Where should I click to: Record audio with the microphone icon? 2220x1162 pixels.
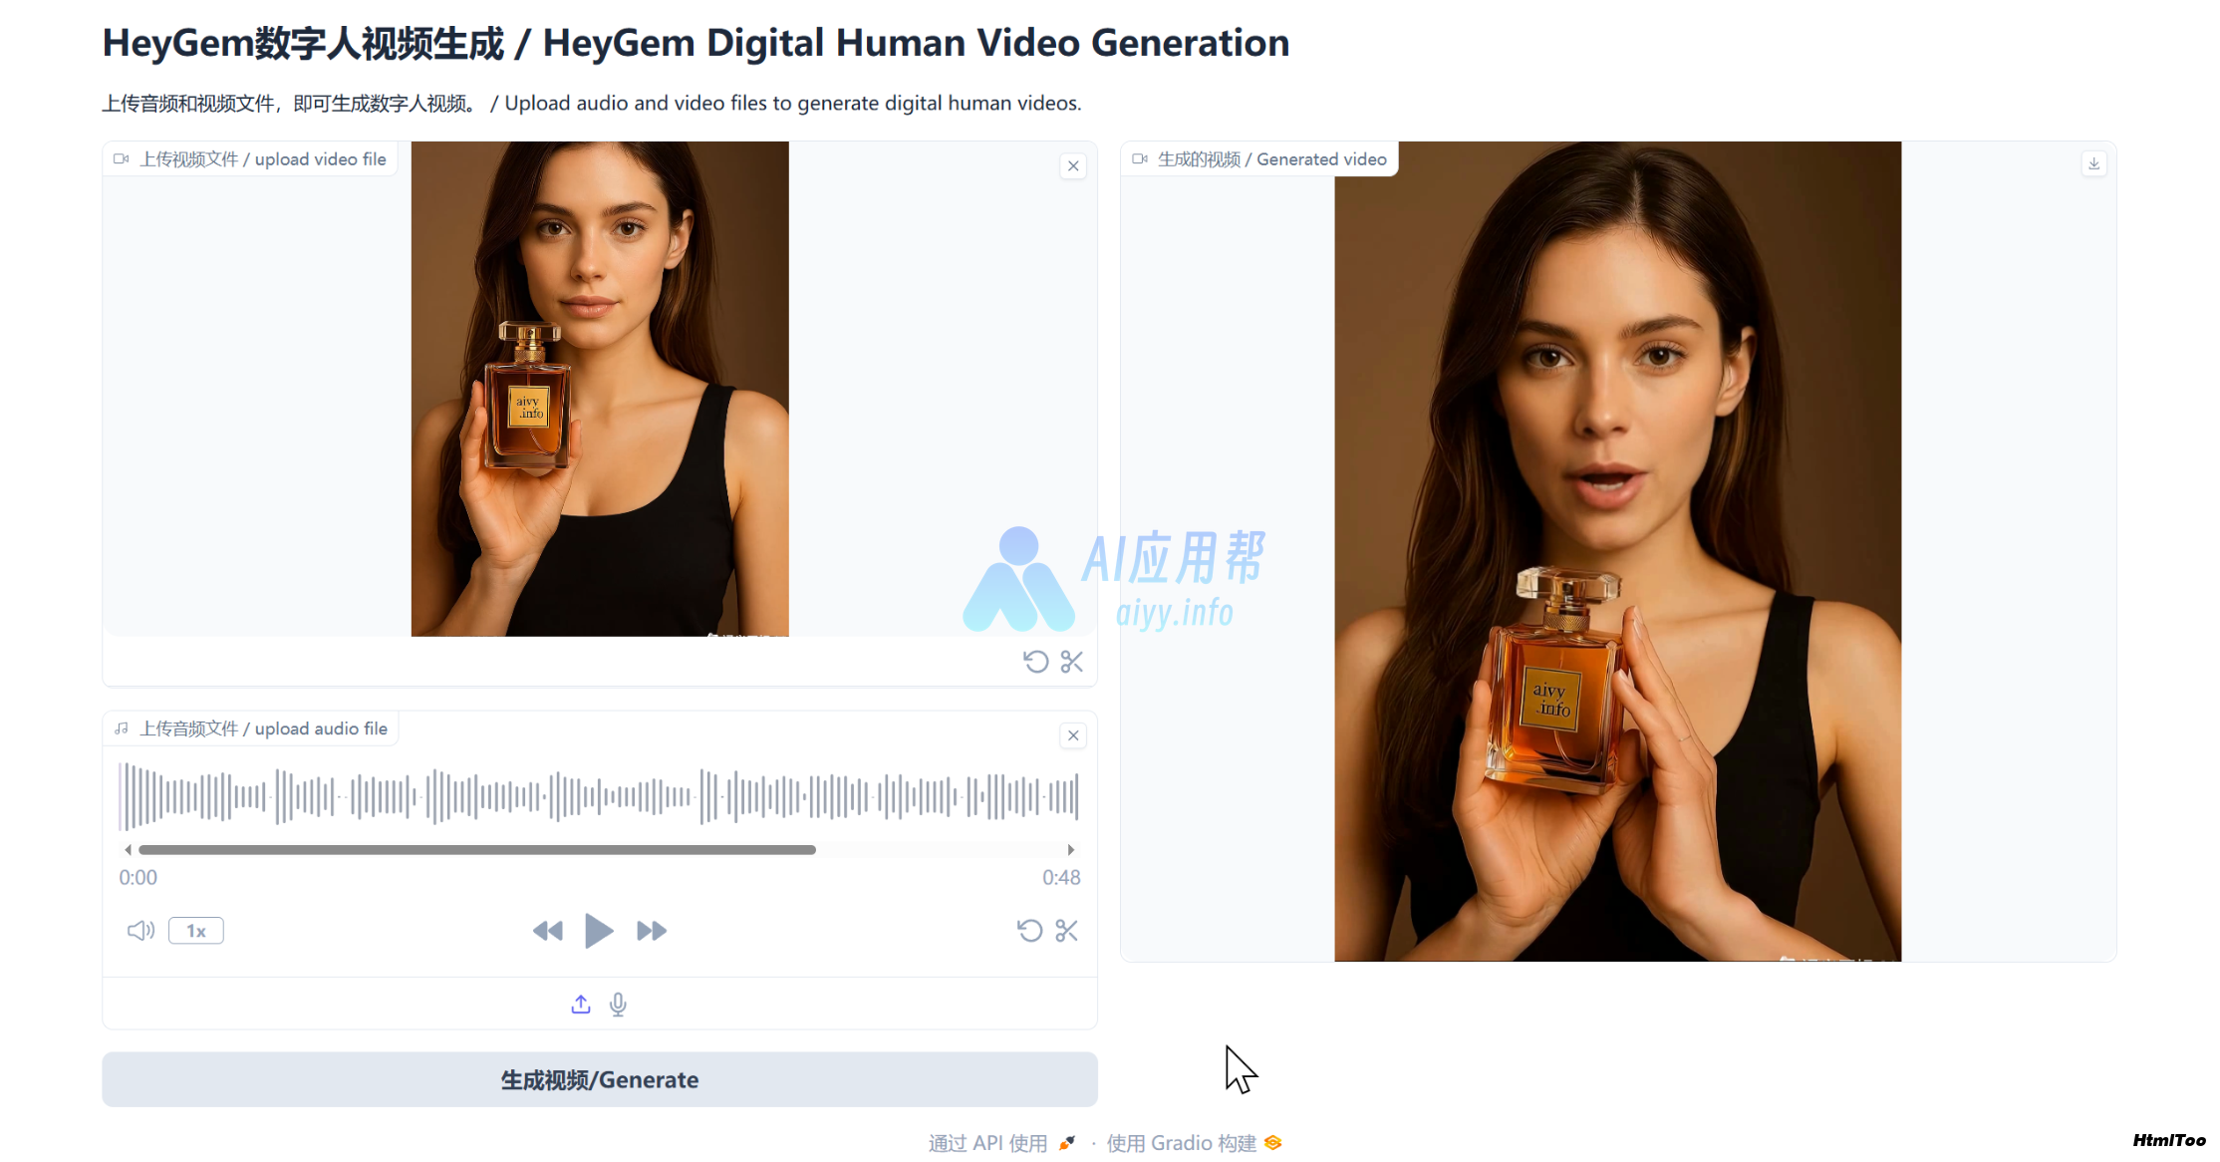pyautogui.click(x=618, y=1005)
